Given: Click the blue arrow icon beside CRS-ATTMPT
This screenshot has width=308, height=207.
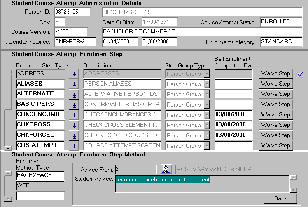Looking at the screenshot, I should pyautogui.click(x=74, y=146).
